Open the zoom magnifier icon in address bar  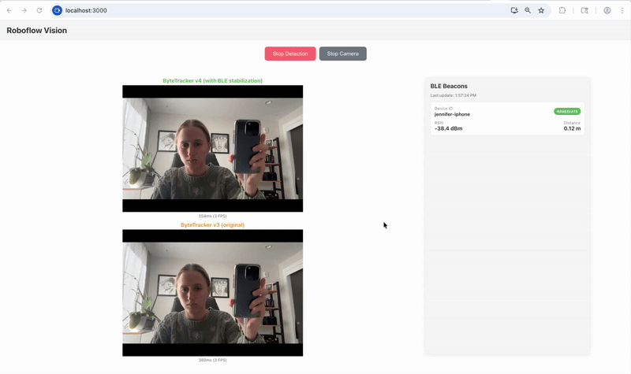528,10
